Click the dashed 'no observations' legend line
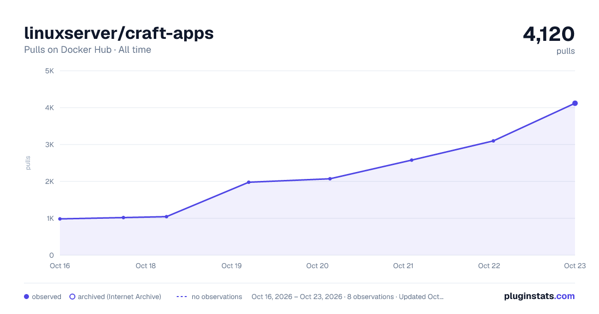Screen dimensions: 599x314 (182, 297)
